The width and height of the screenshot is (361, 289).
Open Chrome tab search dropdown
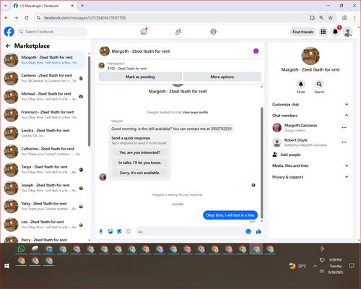pos(6,6)
